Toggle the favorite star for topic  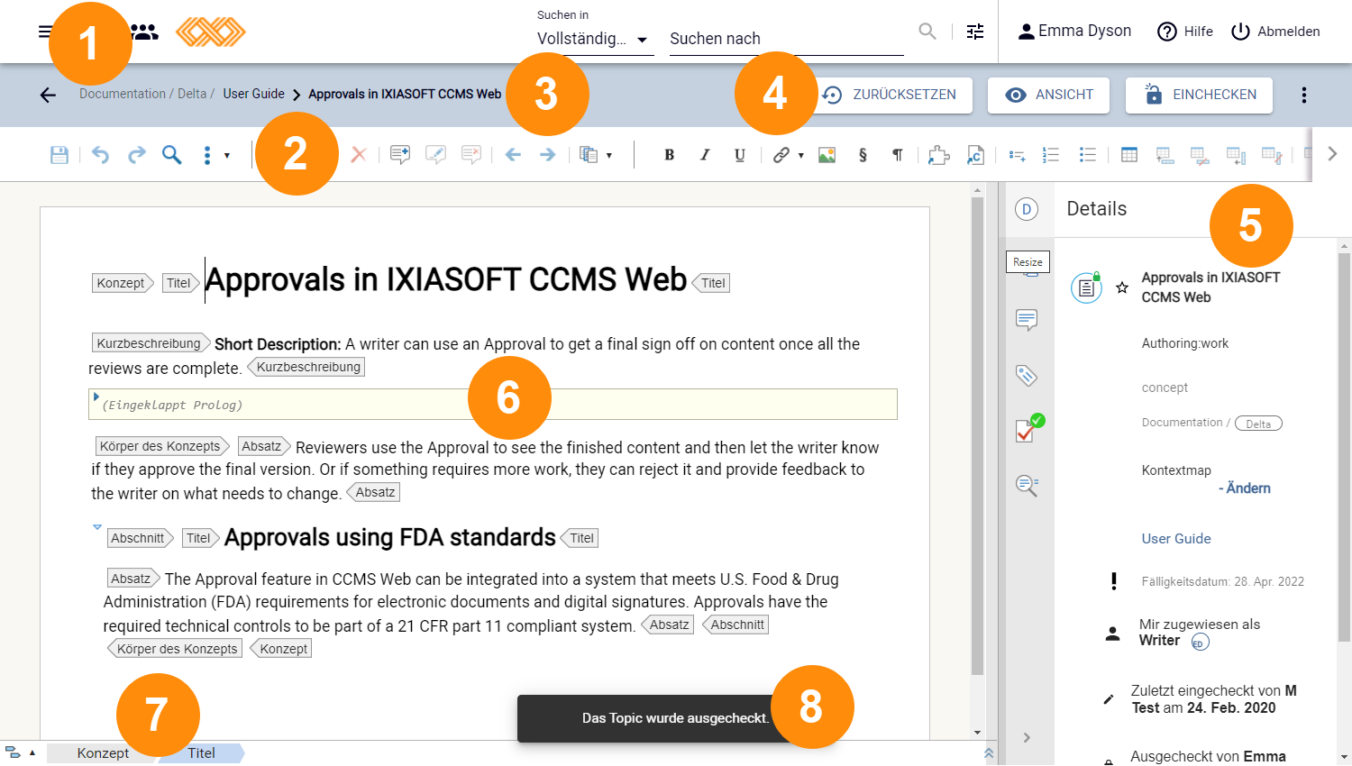coord(1122,287)
